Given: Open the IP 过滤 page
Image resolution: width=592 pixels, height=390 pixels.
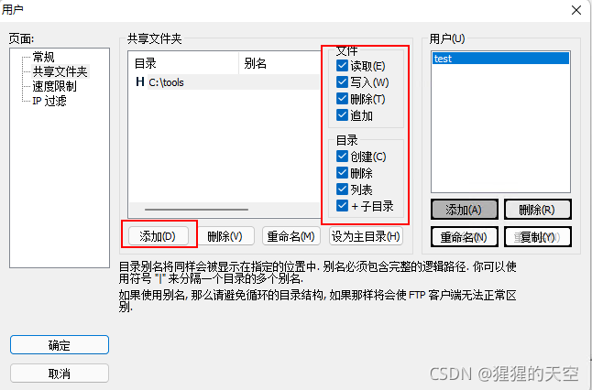Looking at the screenshot, I should [x=49, y=101].
